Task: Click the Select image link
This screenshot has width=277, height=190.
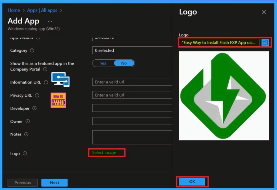Action: tap(104, 153)
